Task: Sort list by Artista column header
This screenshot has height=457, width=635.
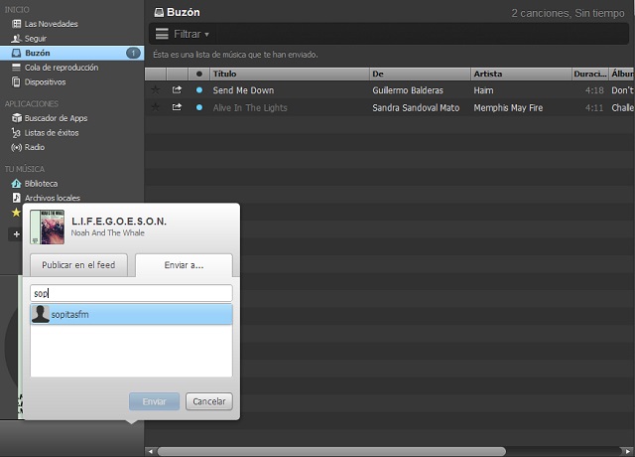Action: click(x=519, y=74)
